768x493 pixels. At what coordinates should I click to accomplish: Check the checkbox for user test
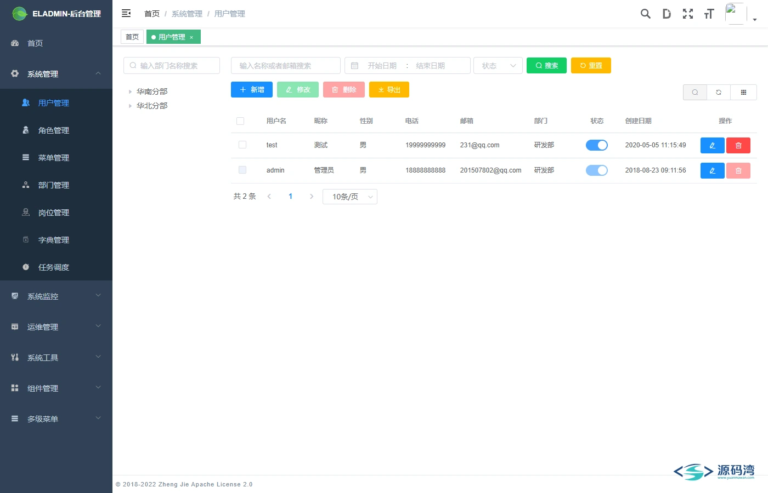point(242,145)
